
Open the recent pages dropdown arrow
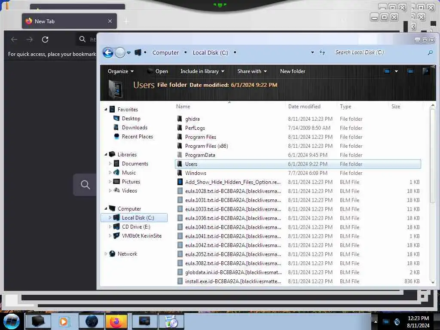pos(129,53)
